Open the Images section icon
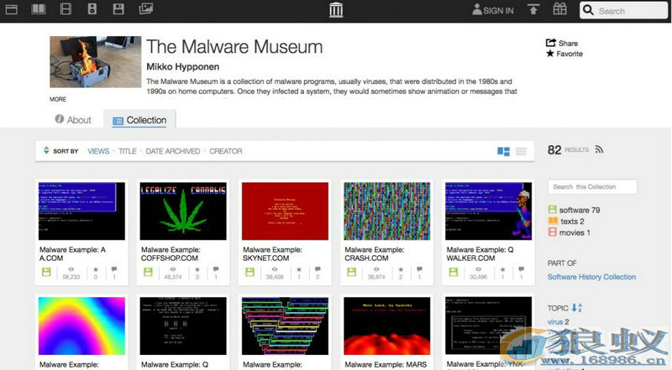 [x=145, y=10]
